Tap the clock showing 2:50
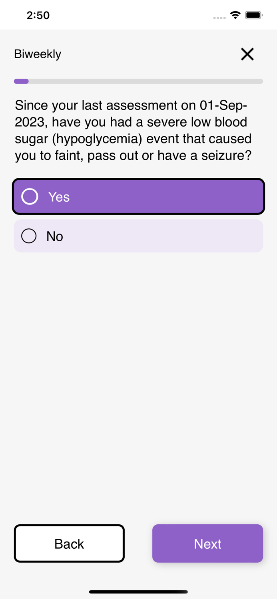This screenshot has width=277, height=599. click(x=38, y=15)
